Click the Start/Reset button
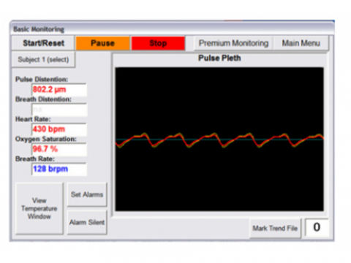Image resolution: width=351 pixels, height=263 pixels. 43,43
